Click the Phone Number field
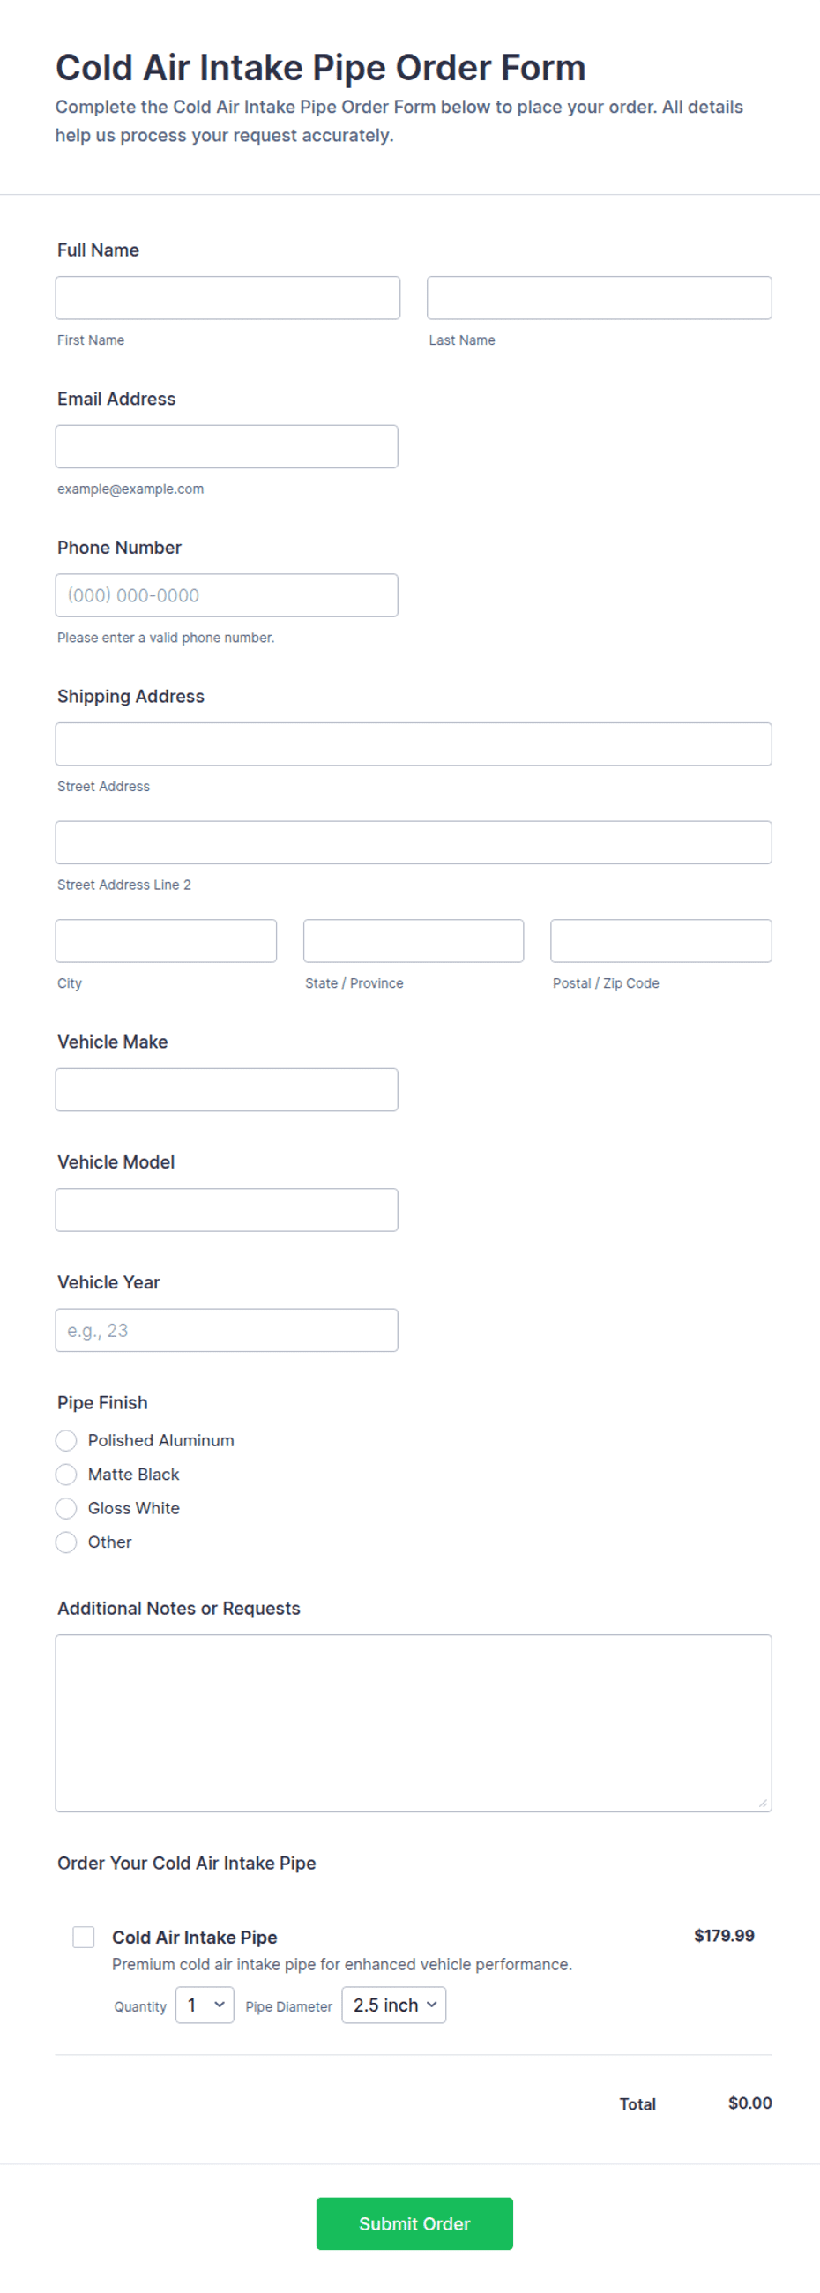 pos(226,594)
